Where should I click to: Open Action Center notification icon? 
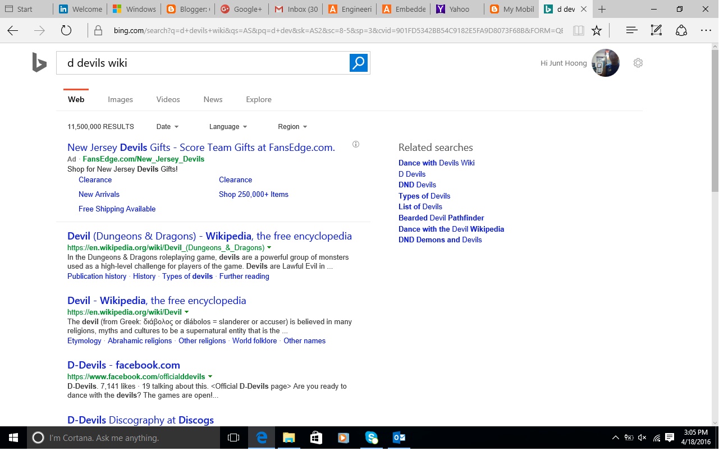[669, 438]
